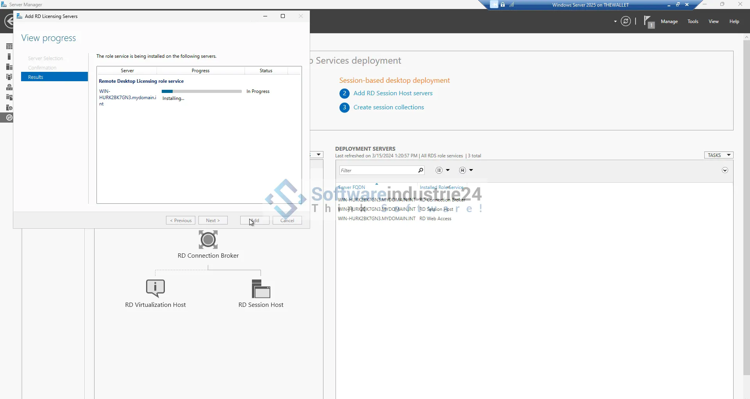Viewport: 750px width, 399px height.
Task: Open the Tools menu
Action: click(x=693, y=21)
